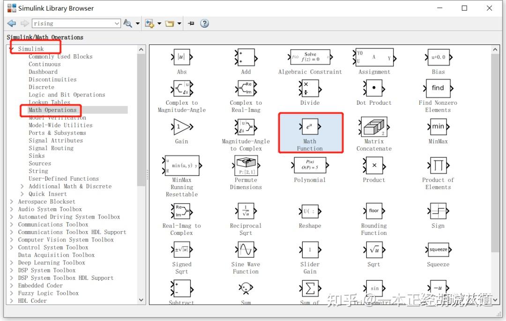This screenshot has height=321, width=506.
Task: Select Data Acquisition Toolbox in the tree
Action: (x=56, y=255)
